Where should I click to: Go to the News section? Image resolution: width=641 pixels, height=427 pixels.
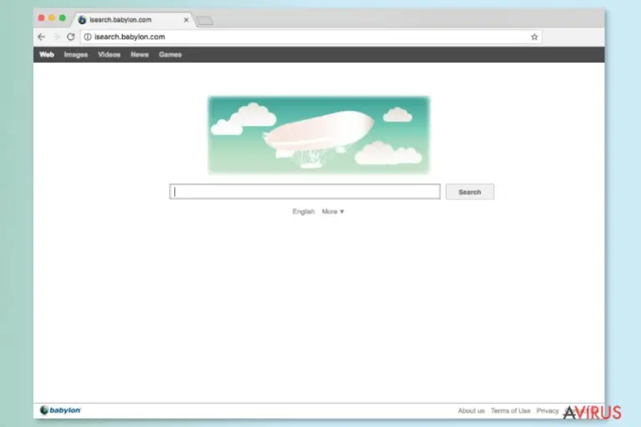pyautogui.click(x=139, y=54)
